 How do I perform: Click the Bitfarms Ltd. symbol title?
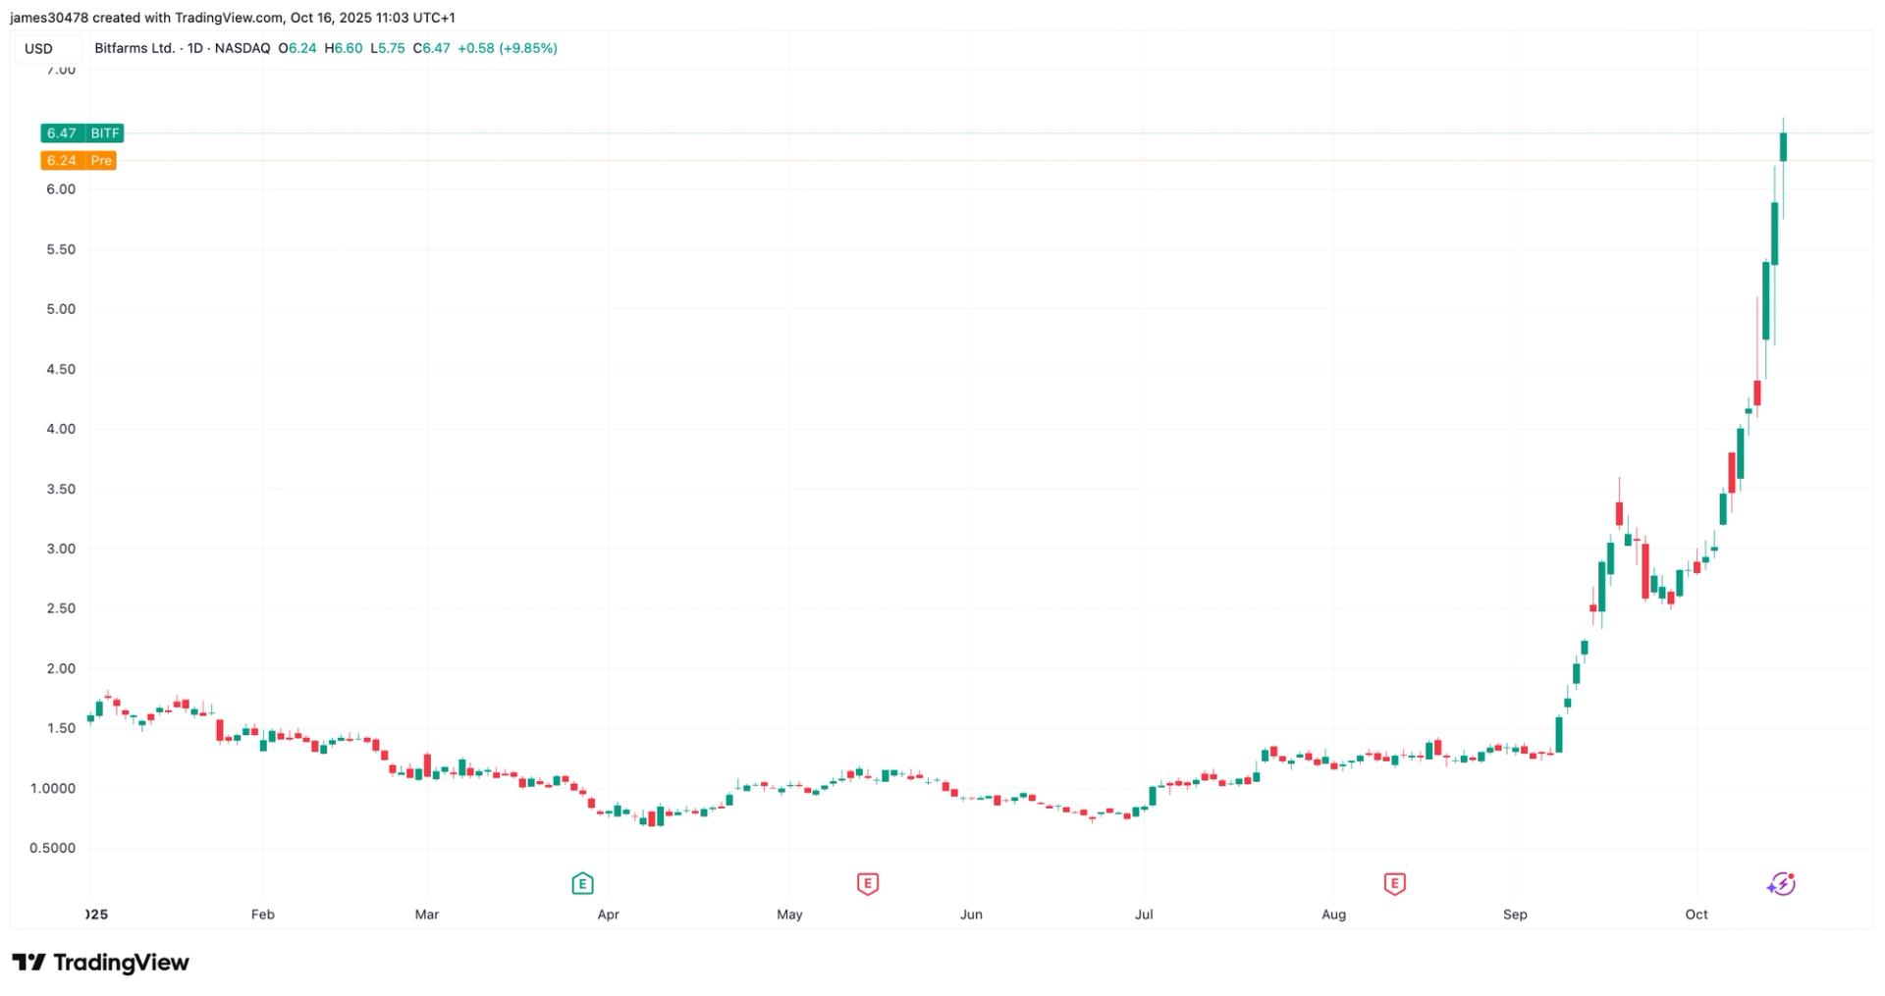click(135, 48)
